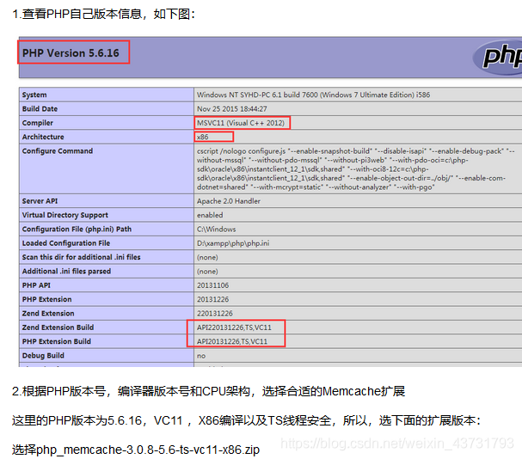Image resolution: width=522 pixels, height=459 pixels.
Task: Click 'Configuration File (php.ini) Path' label
Action: (77, 229)
